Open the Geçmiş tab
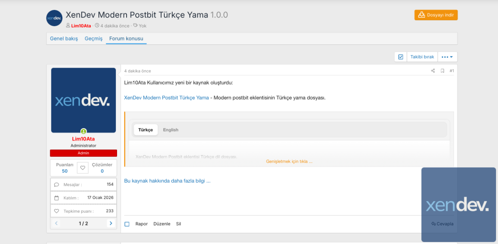Viewport: 498px width, 244px height. [93, 39]
